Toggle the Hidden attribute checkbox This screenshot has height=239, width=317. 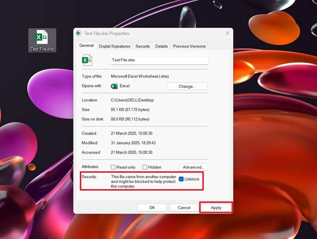145,167
